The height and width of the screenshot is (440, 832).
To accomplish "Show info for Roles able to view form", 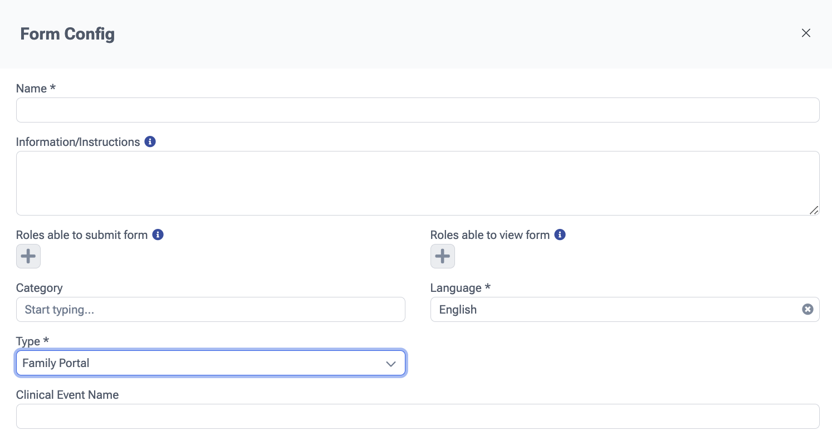I will (560, 234).
